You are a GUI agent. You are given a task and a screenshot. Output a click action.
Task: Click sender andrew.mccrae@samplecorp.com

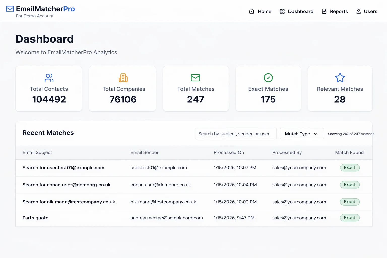tap(167, 218)
